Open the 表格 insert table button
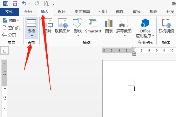This screenshot has width=176, height=117. 31,28
